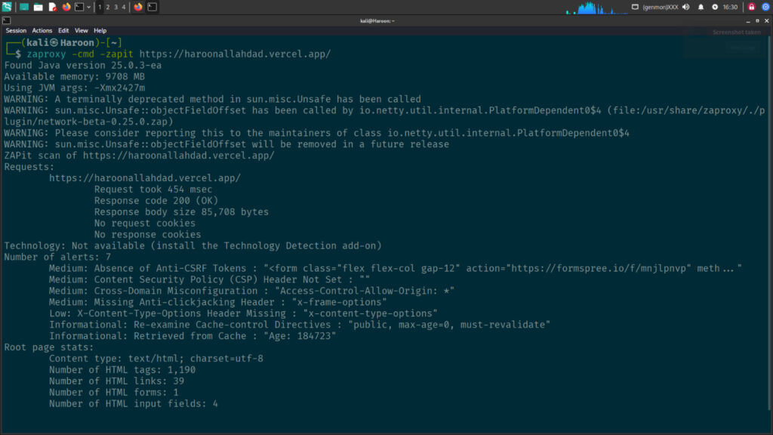Open the View menu
This screenshot has width=773, height=435.
pos(82,30)
